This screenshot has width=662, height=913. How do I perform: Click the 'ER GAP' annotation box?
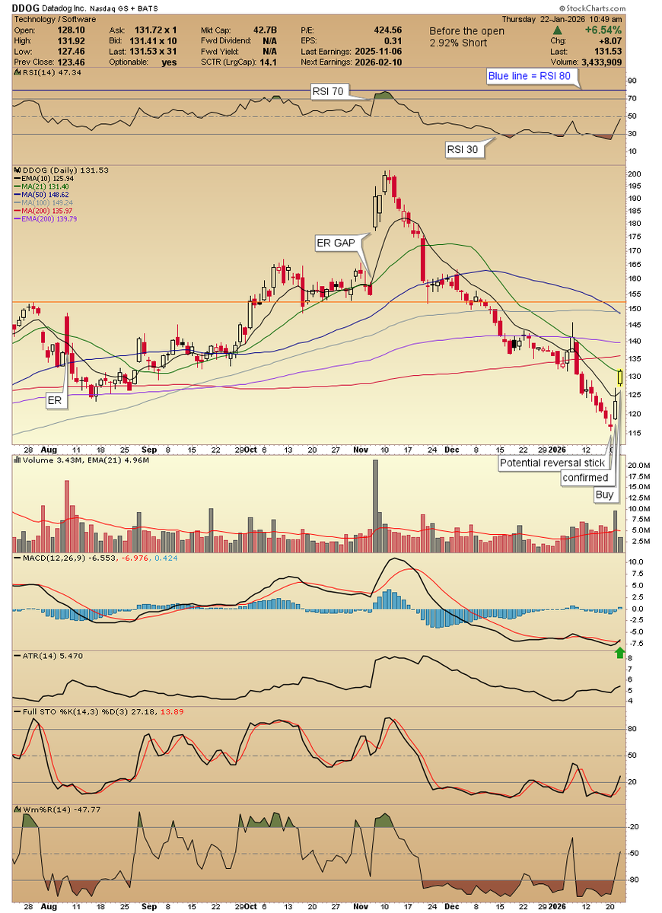(x=337, y=243)
